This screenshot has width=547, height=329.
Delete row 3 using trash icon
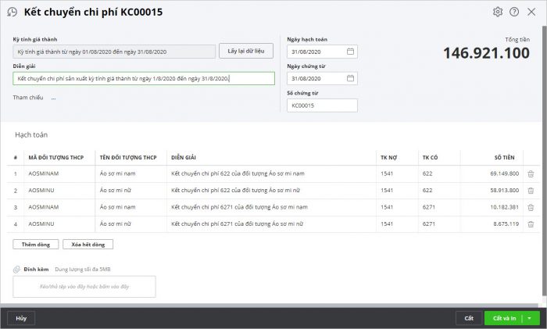pyautogui.click(x=531, y=207)
